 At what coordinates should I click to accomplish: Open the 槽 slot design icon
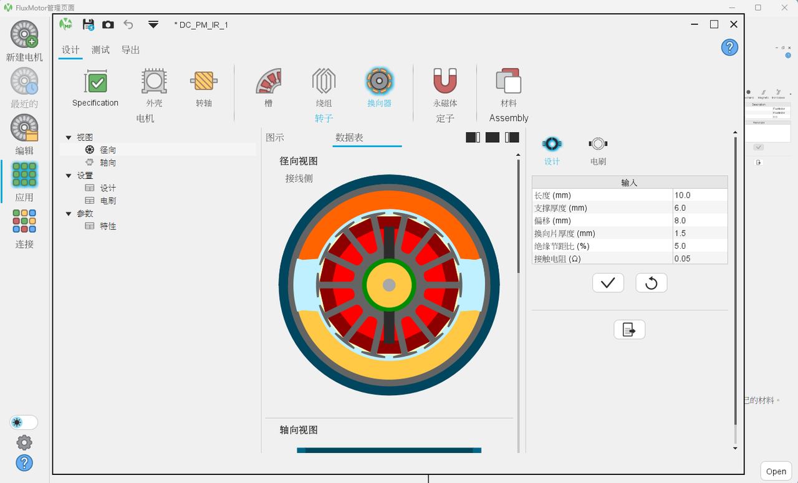[x=269, y=81]
